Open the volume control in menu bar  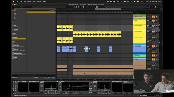click(128, 2)
